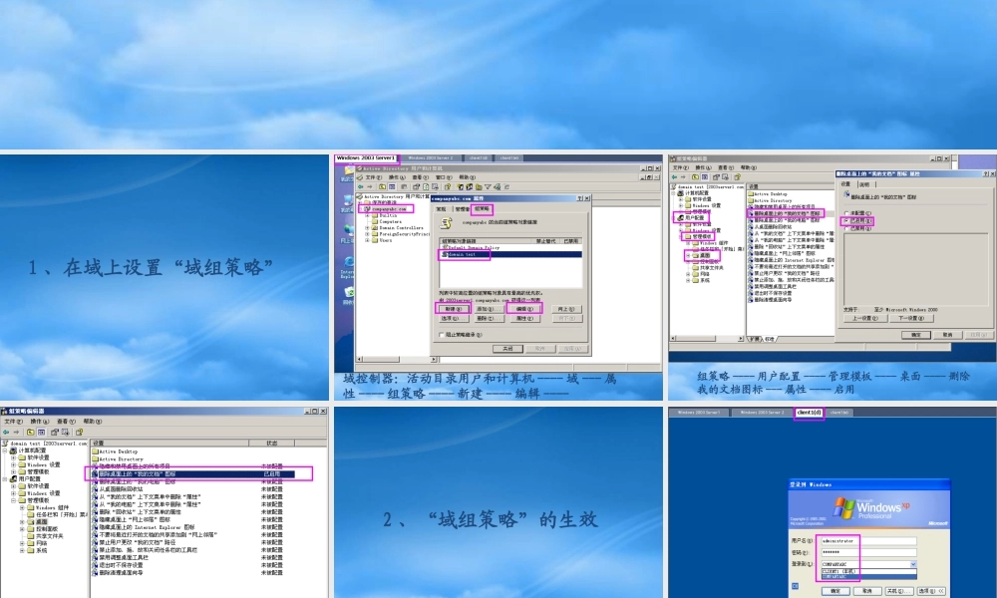The height and width of the screenshot is (598, 997).
Task: Open 操作 menu in standalone 组策略编辑器
Action: point(40,422)
